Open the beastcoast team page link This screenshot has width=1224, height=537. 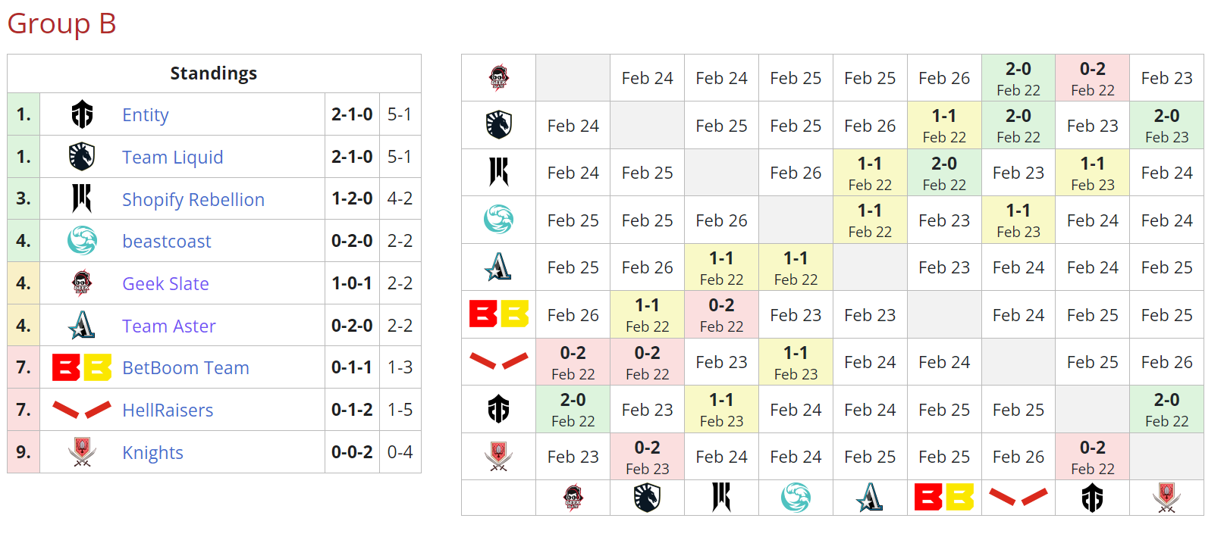pos(167,241)
